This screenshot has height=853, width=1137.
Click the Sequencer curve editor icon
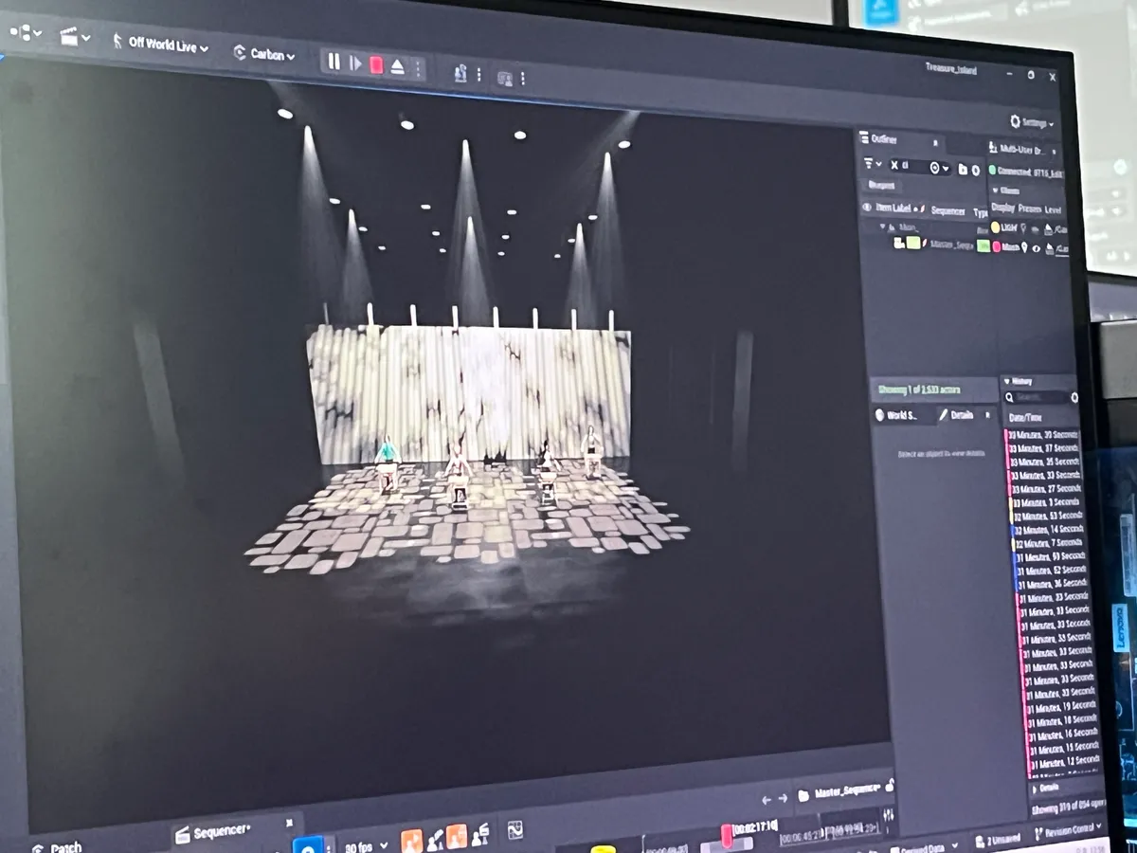point(514,830)
